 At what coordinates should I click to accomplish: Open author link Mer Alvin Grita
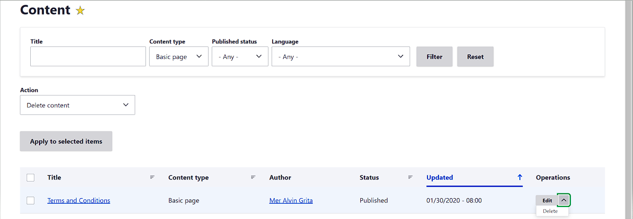click(291, 200)
